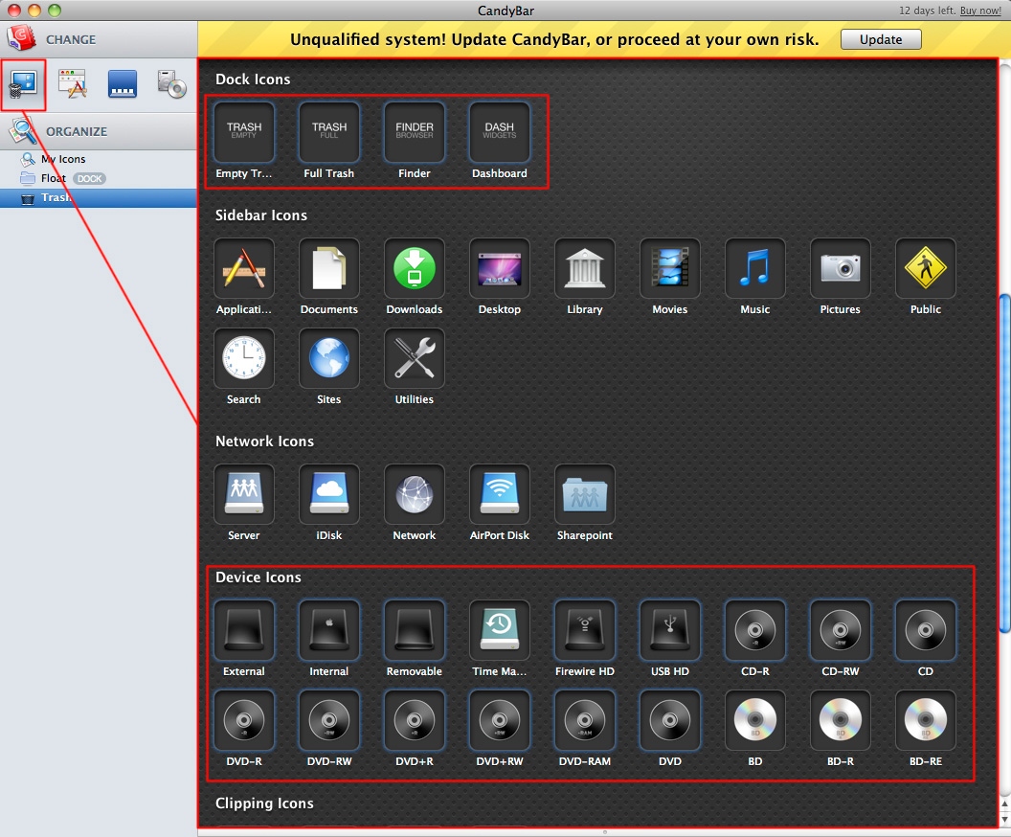Click the Clipping Icons section heading
1011x837 pixels.
coord(264,803)
